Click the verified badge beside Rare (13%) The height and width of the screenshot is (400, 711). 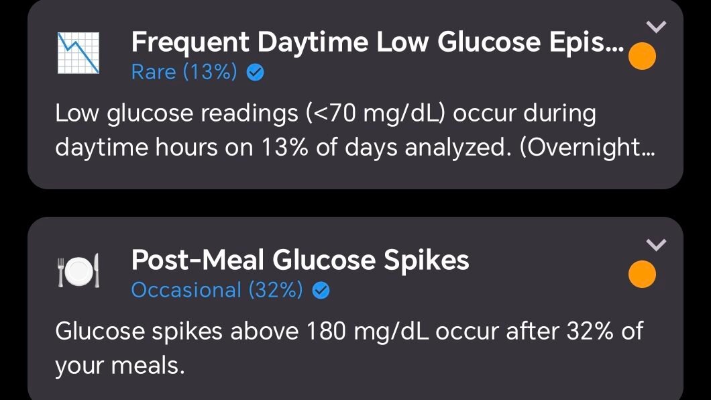click(255, 72)
